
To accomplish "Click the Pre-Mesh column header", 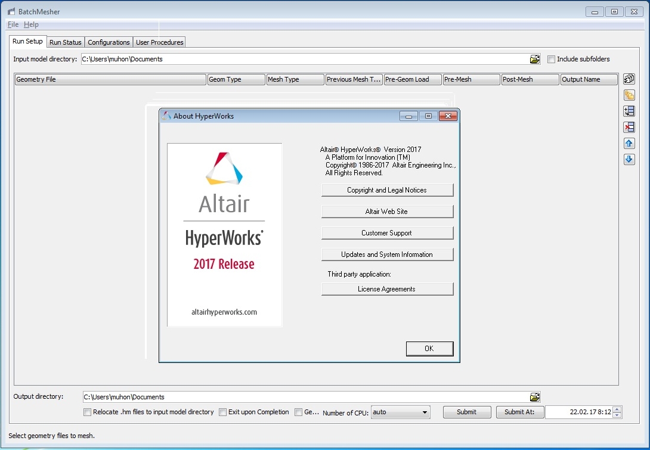I will pyautogui.click(x=471, y=79).
